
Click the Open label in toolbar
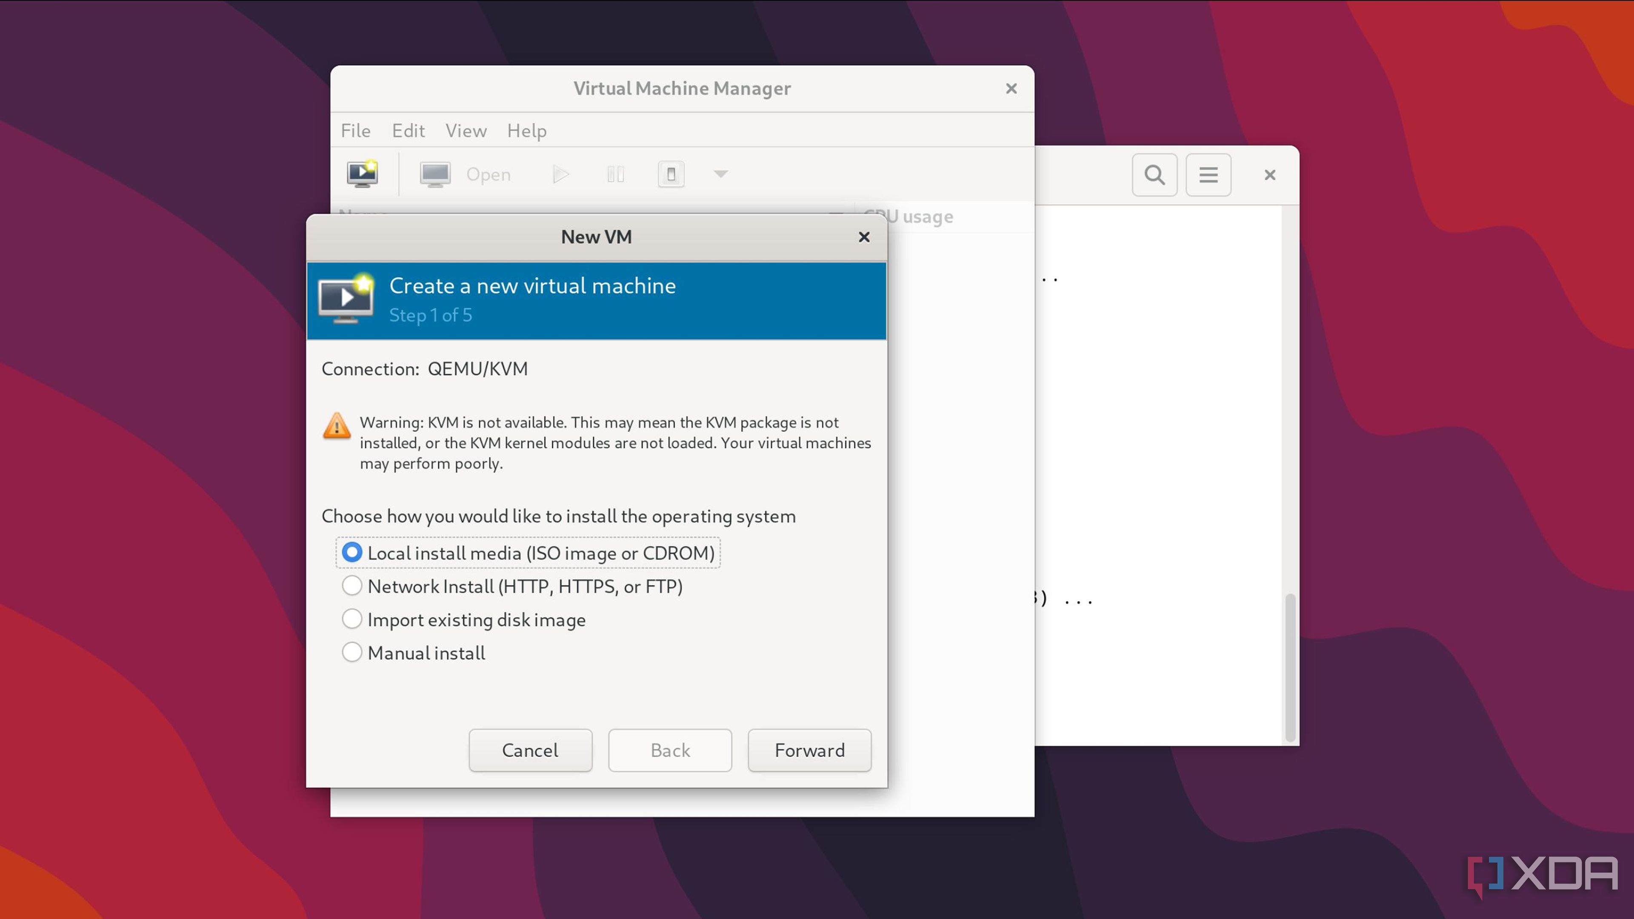pos(488,174)
